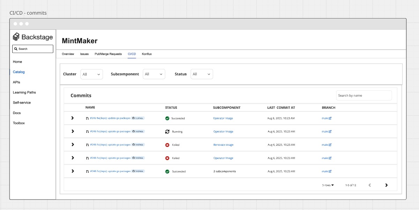Open main branch link in Succeeded Operator Image row
The width and height of the screenshot is (419, 210).
(x=325, y=118)
